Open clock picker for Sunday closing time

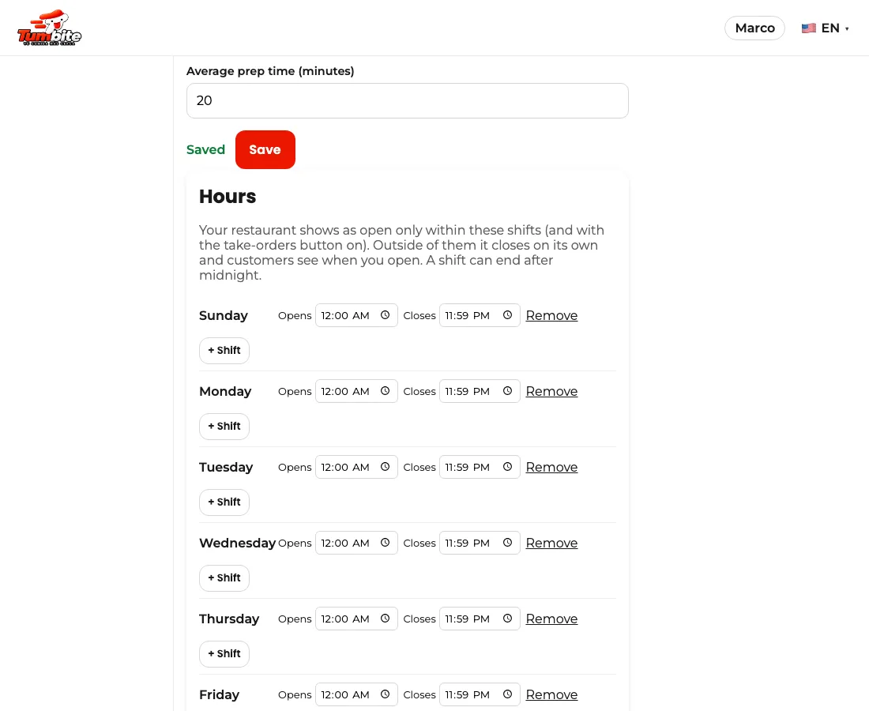tap(507, 315)
